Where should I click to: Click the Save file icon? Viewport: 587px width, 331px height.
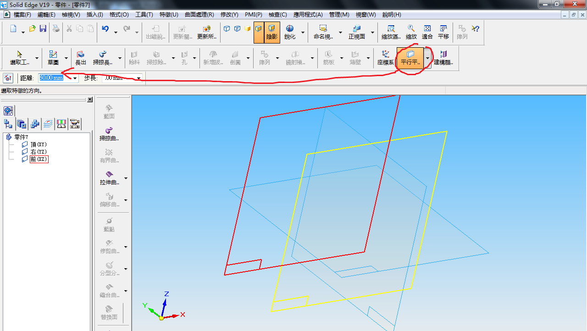click(x=43, y=29)
